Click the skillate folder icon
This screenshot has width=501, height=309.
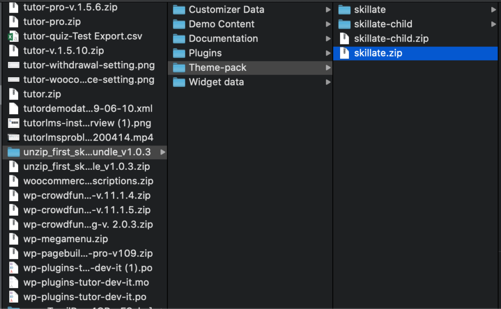click(344, 10)
